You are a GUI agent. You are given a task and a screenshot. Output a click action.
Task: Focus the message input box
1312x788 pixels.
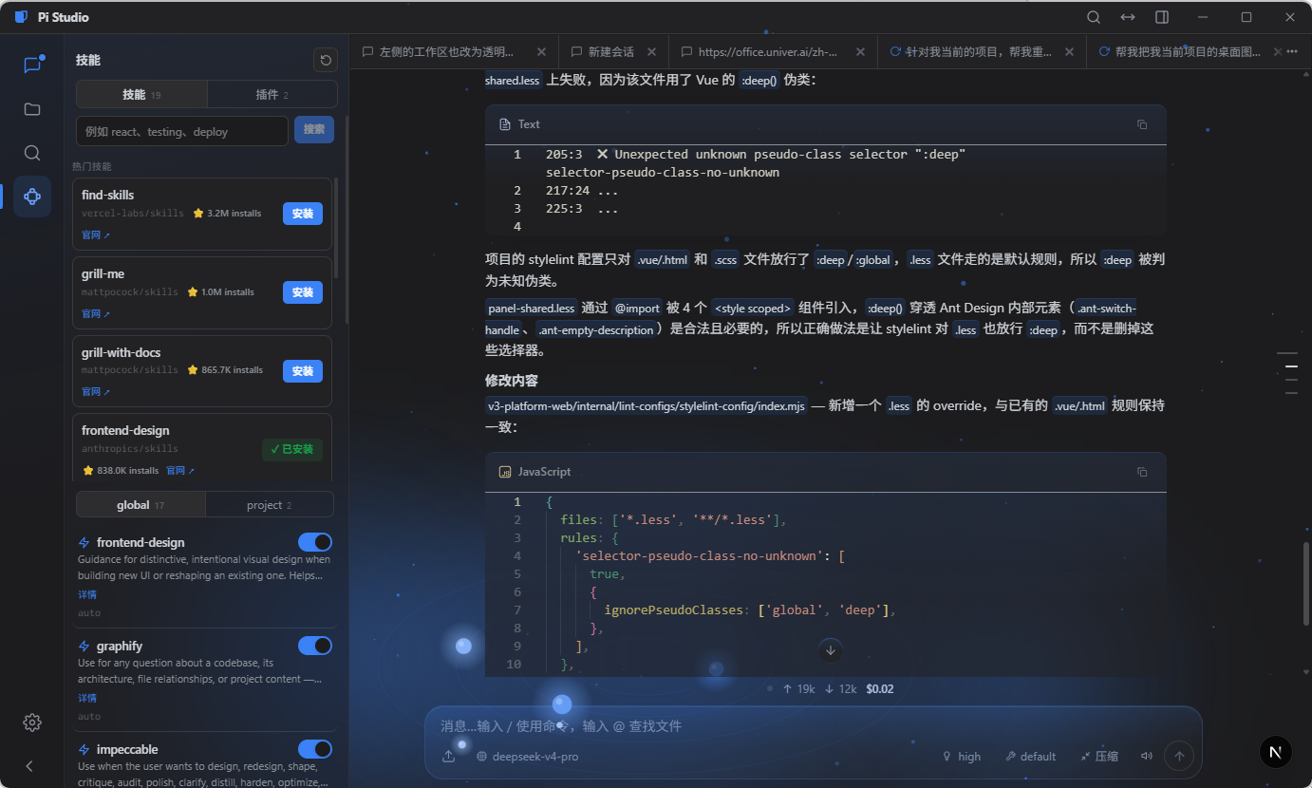813,725
